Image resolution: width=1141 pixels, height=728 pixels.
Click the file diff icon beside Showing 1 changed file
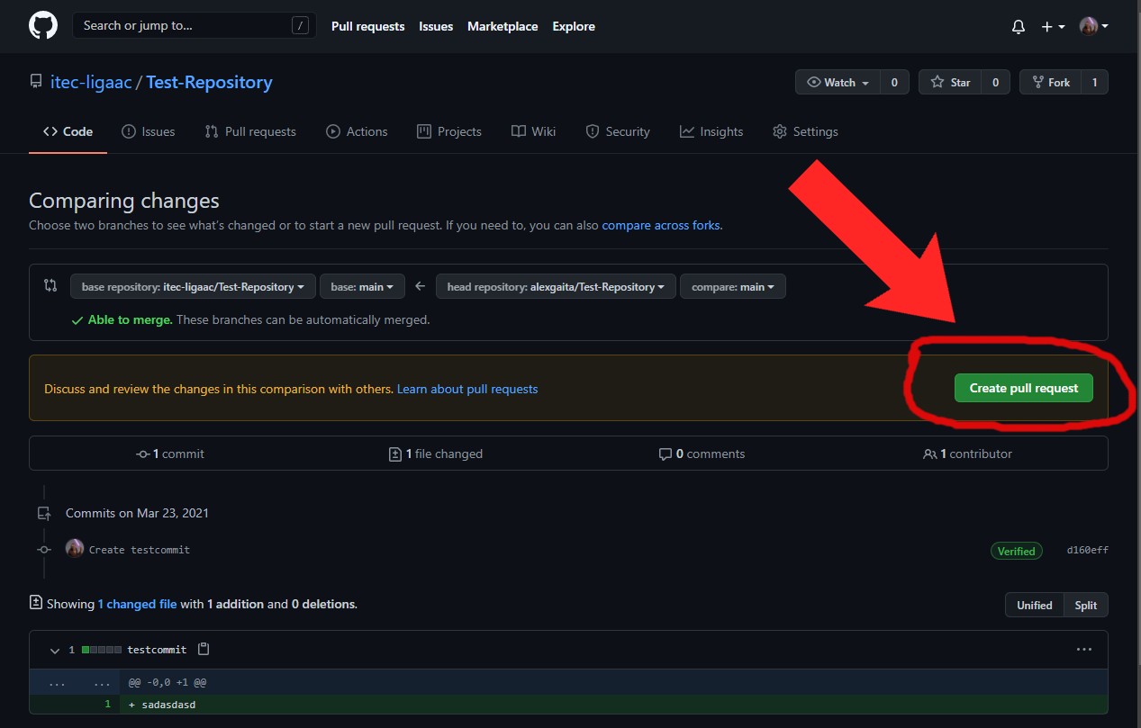click(36, 602)
